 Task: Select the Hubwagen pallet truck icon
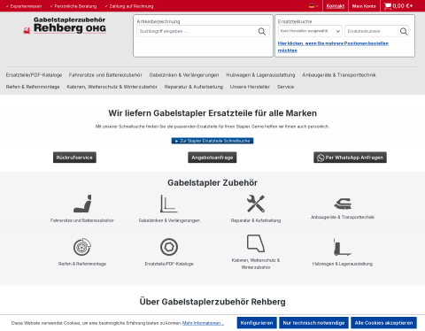click(343, 247)
